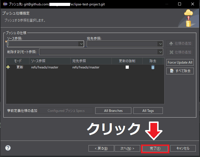Image resolution: width=200 pixels, height=157 pixels.
Task: Click the モード column header
Action: click(x=18, y=61)
